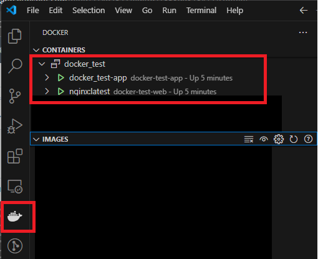Open the Source Control view
The height and width of the screenshot is (259, 318).
pyautogui.click(x=15, y=96)
